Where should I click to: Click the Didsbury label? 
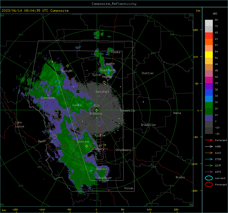coord(96,113)
